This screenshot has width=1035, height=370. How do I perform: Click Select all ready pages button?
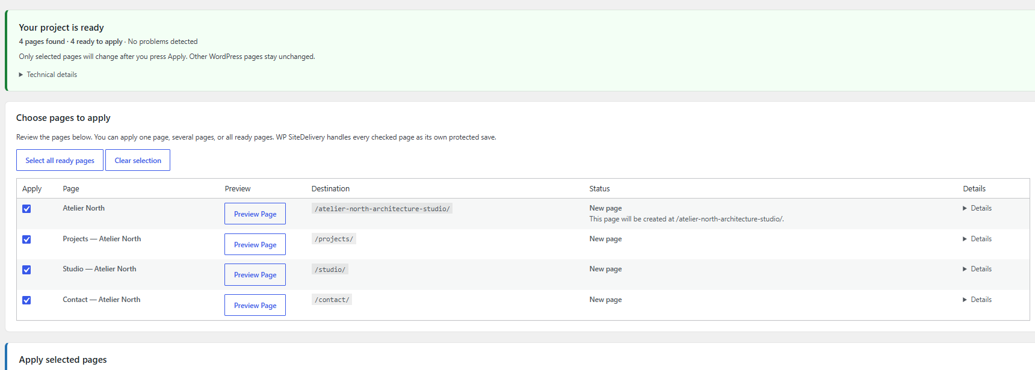60,160
